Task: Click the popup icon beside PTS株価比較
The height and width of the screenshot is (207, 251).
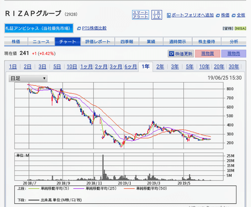Action: coord(79,29)
